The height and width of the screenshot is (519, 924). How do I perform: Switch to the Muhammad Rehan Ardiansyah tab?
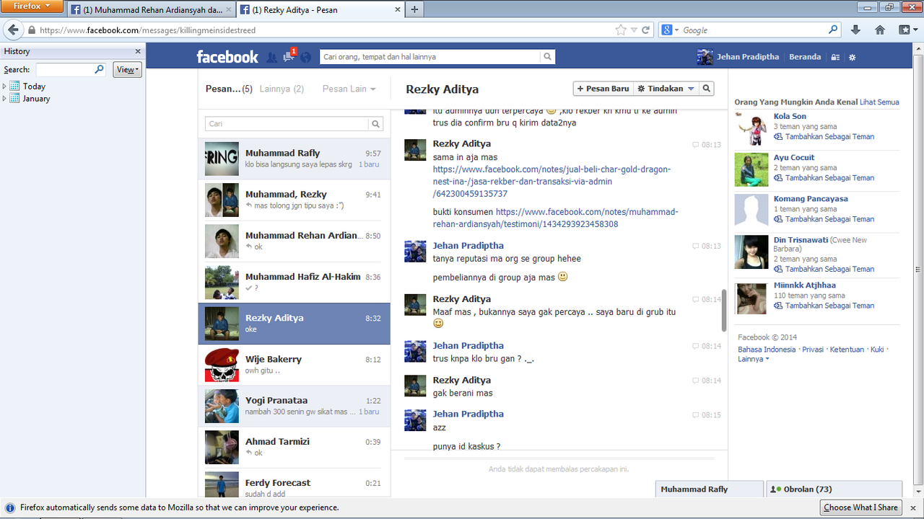point(150,10)
